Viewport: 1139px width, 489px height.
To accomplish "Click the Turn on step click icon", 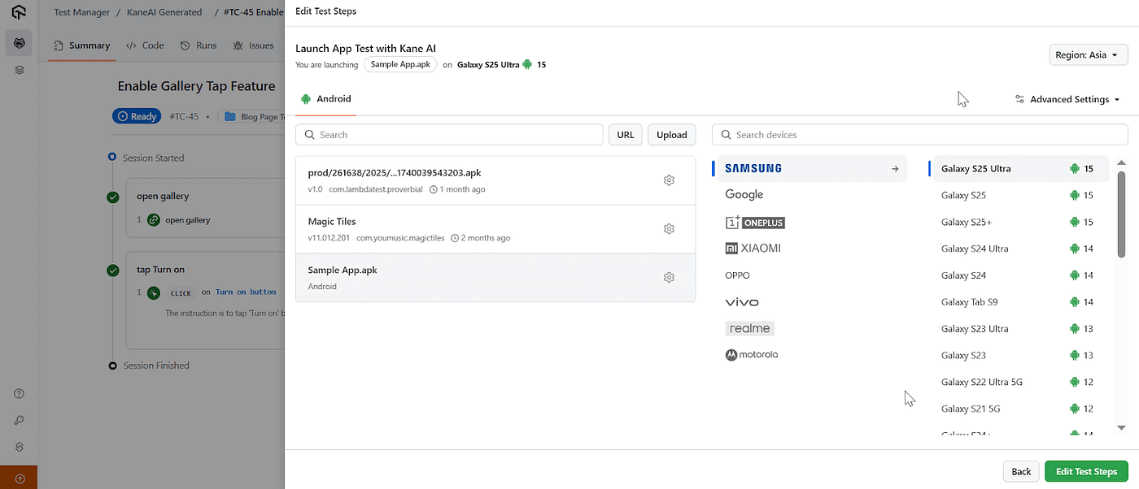I will coord(153,292).
